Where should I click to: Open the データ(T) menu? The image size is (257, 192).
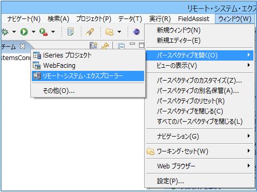click(130, 19)
